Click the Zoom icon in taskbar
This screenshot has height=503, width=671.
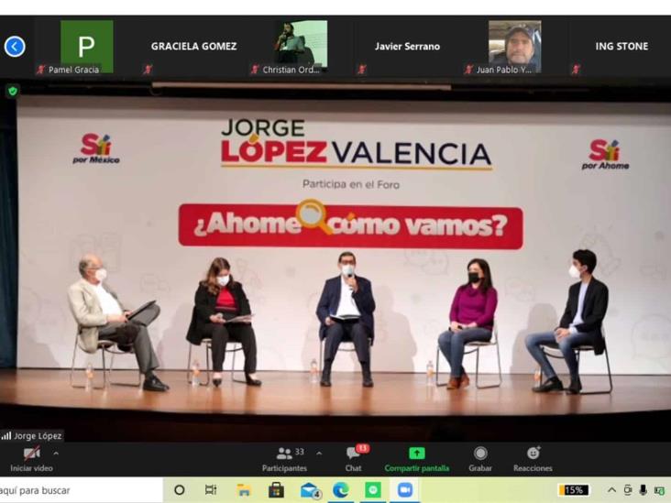tap(405, 490)
